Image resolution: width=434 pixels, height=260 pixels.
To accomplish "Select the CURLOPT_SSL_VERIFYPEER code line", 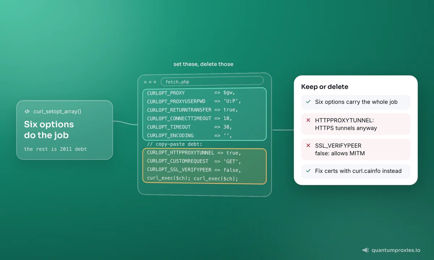I will tap(194, 170).
